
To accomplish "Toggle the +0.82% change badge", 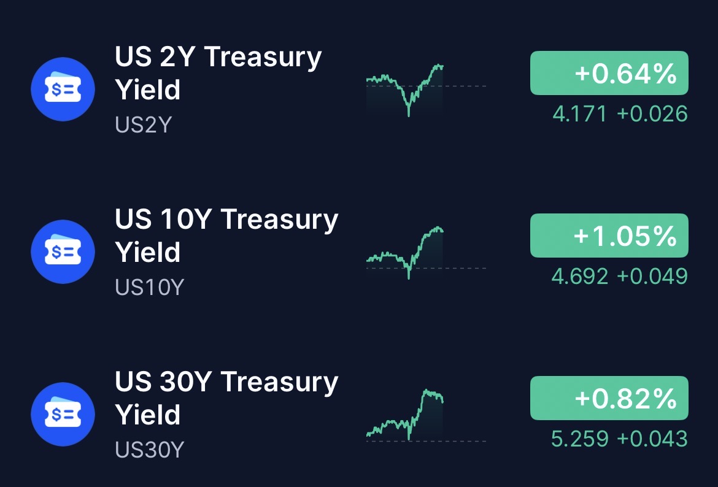I will click(609, 398).
